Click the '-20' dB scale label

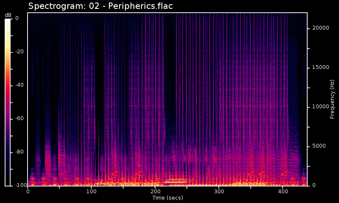(17, 52)
